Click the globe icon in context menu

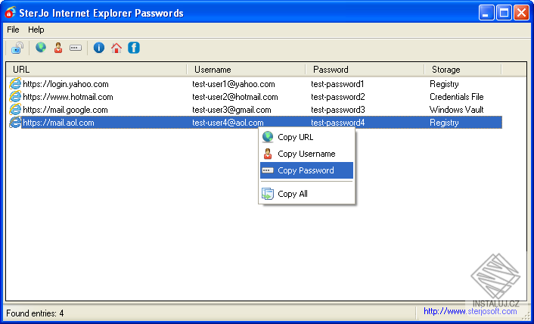point(268,137)
